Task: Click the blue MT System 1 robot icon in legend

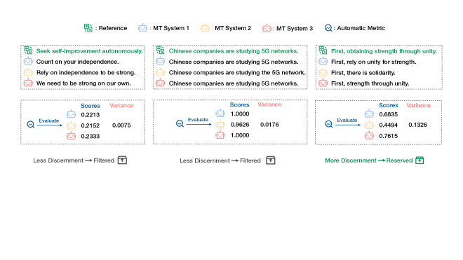Action: [x=142, y=28]
